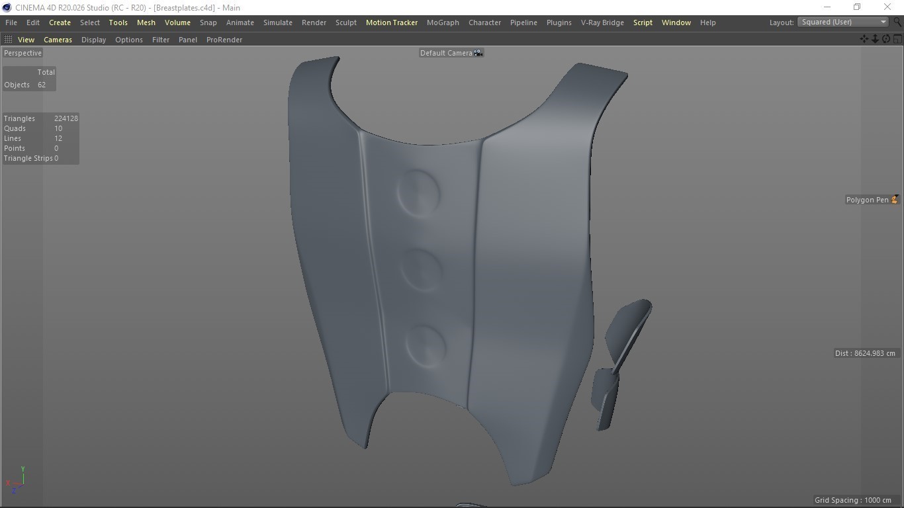Click the Default Camera icon in viewport
The height and width of the screenshot is (508, 904).
(x=478, y=53)
